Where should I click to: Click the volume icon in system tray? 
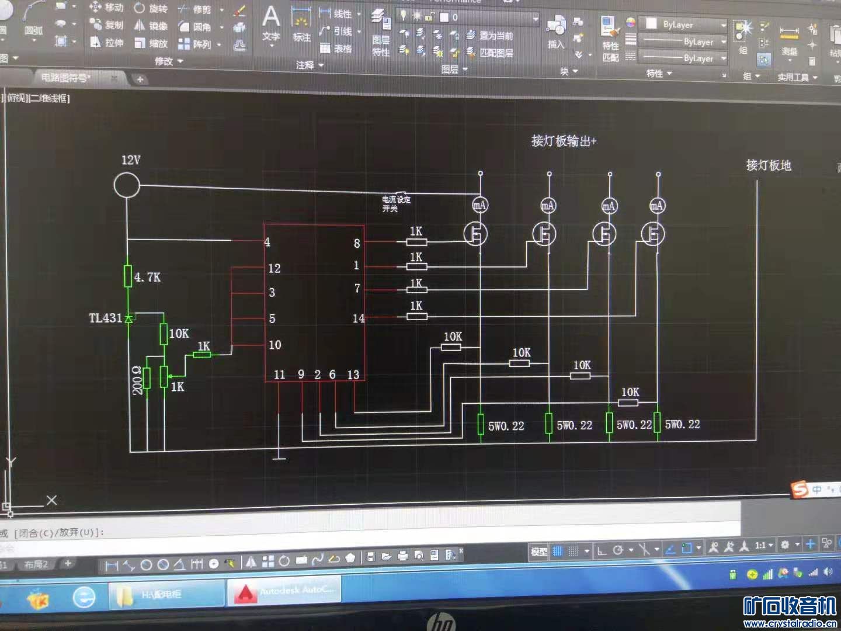point(828,572)
